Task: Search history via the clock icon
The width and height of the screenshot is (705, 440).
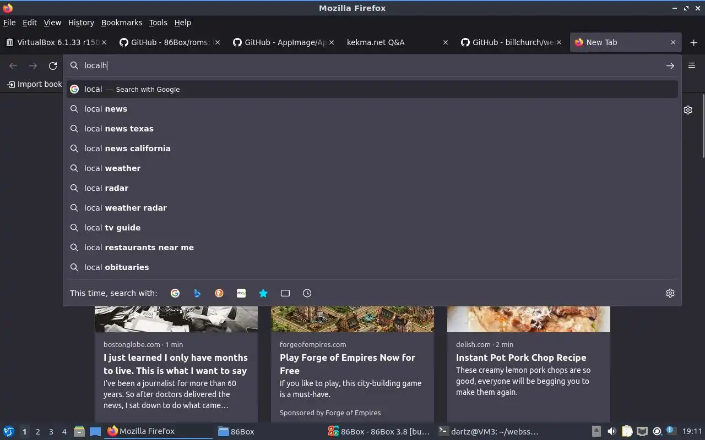Action: click(x=307, y=293)
